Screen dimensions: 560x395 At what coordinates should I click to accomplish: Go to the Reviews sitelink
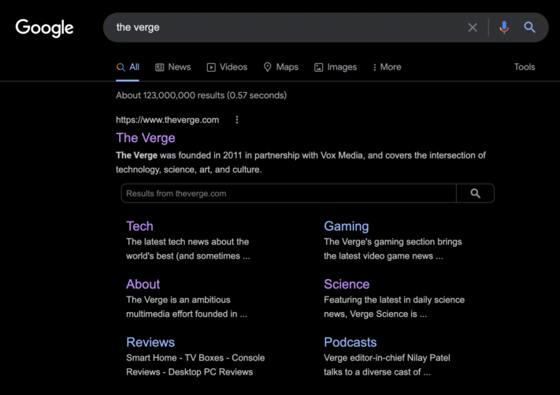point(150,342)
